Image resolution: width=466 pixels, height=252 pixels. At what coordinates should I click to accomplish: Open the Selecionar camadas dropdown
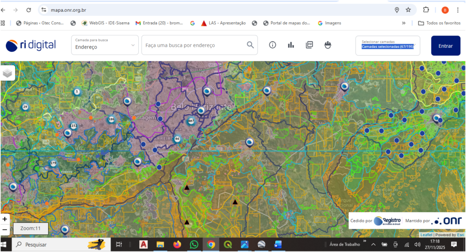pyautogui.click(x=387, y=45)
